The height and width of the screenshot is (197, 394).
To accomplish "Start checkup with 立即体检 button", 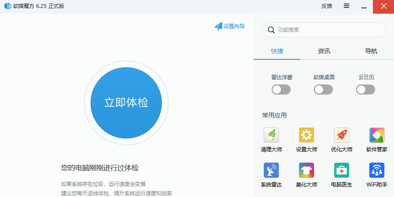I will (x=126, y=103).
